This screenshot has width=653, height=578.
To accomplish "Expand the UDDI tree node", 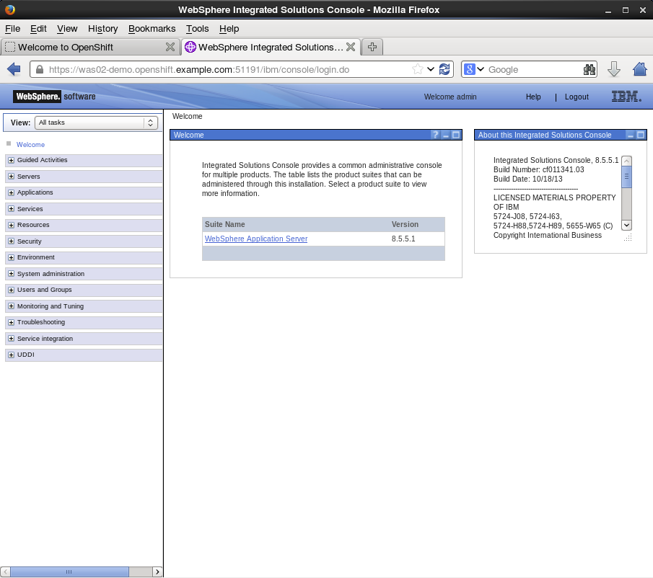I will tap(12, 355).
